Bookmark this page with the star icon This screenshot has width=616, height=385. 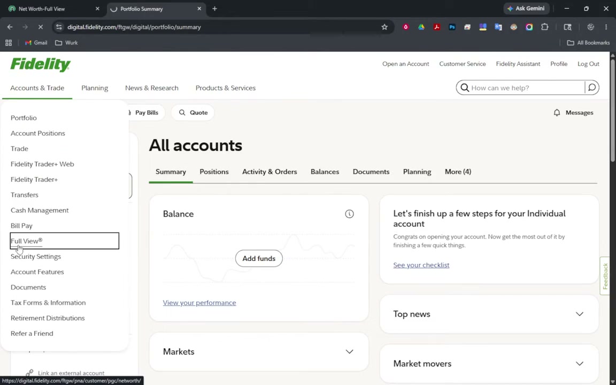click(x=384, y=27)
